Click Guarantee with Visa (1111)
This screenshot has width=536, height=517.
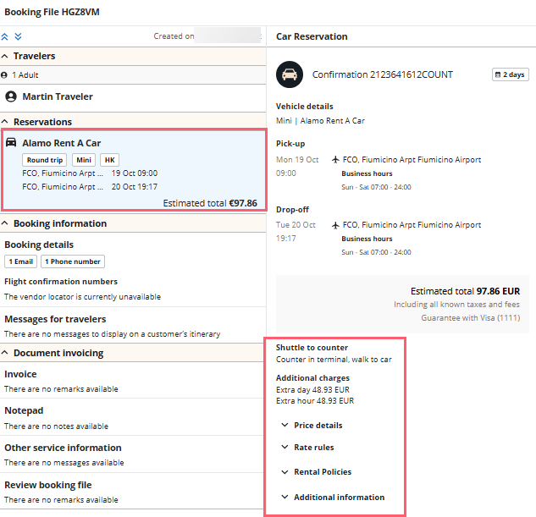[x=470, y=318]
